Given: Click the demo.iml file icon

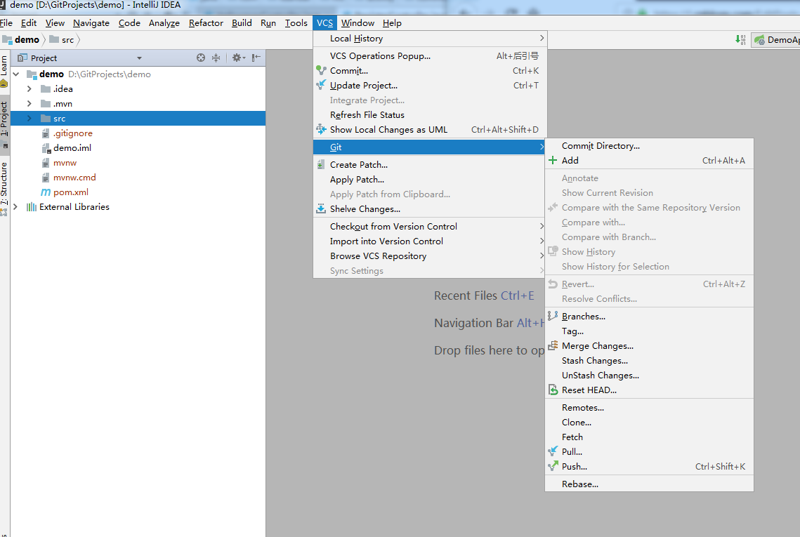Looking at the screenshot, I should point(46,148).
